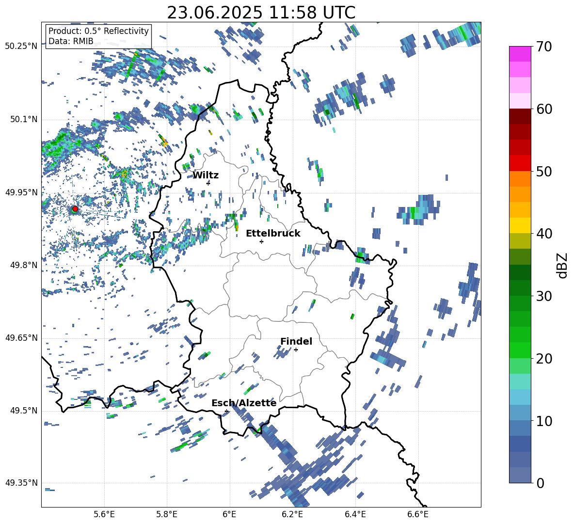This screenshot has width=574, height=524.
Task: Click the Wiltz cross marker
Action: click(208, 183)
